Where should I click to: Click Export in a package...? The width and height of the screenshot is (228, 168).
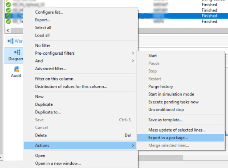[x=180, y=138]
